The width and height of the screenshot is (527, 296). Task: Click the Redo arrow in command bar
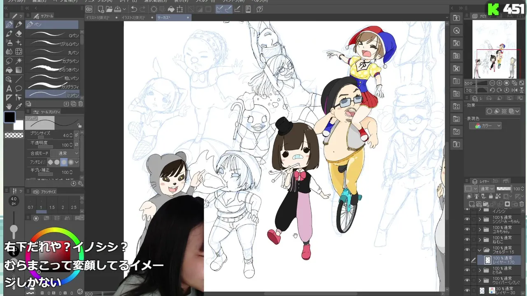click(143, 9)
